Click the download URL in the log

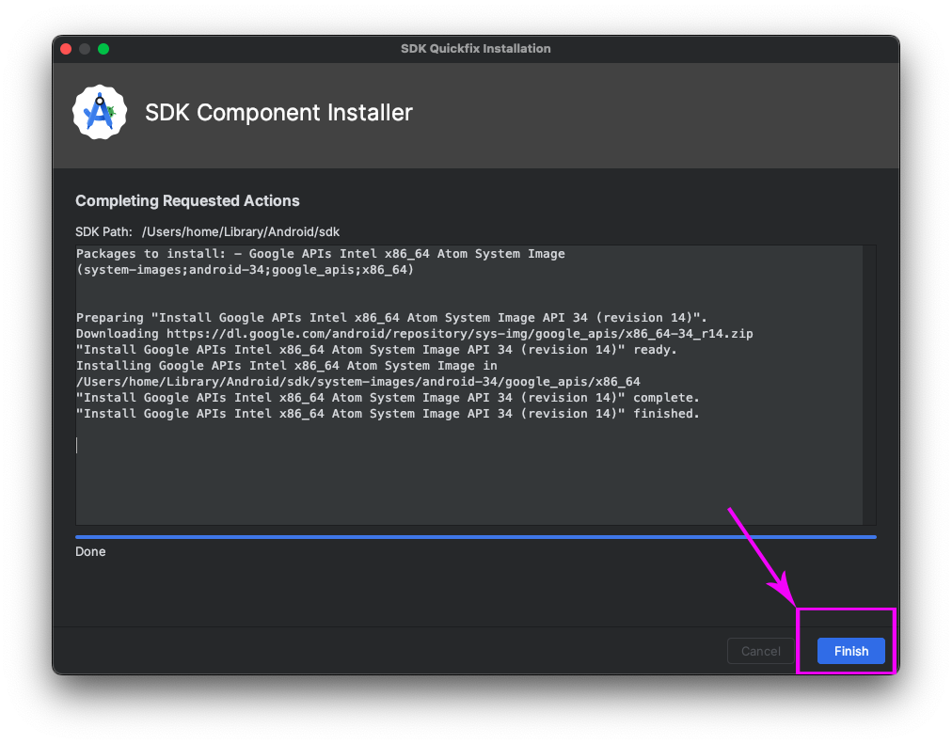tap(459, 334)
